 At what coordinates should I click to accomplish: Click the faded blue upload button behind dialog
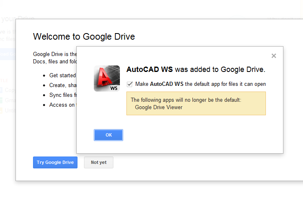click(7, 54)
